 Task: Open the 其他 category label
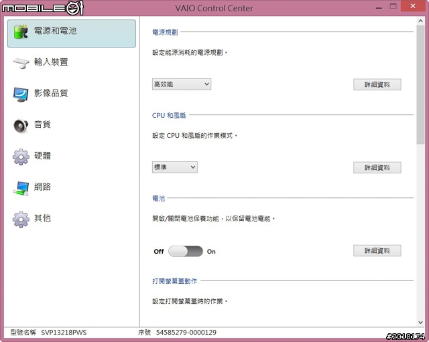click(x=42, y=218)
